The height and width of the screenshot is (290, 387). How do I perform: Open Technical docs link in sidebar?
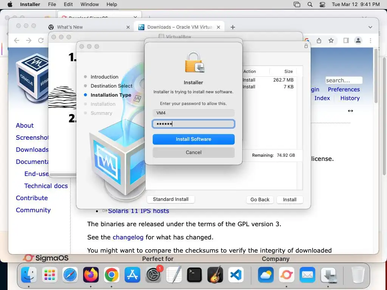(46, 186)
